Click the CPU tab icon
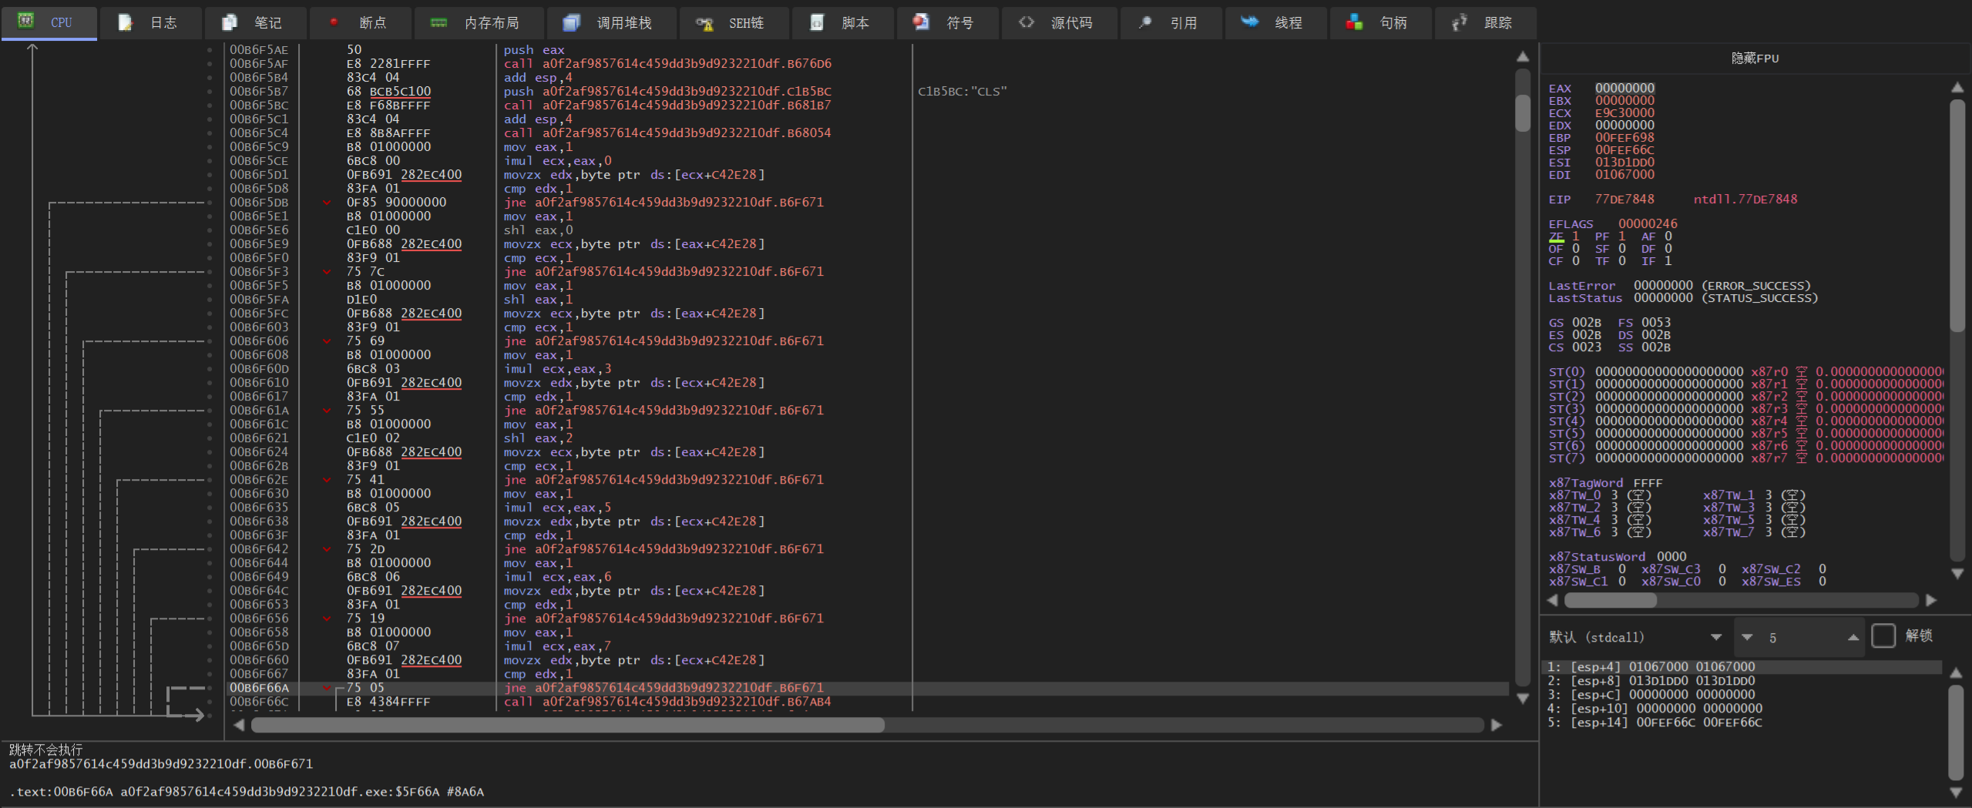 tap(26, 22)
